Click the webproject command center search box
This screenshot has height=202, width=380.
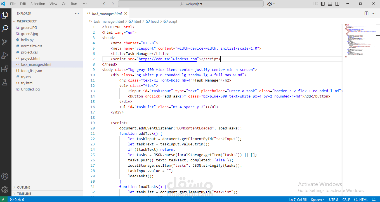coord(191,4)
